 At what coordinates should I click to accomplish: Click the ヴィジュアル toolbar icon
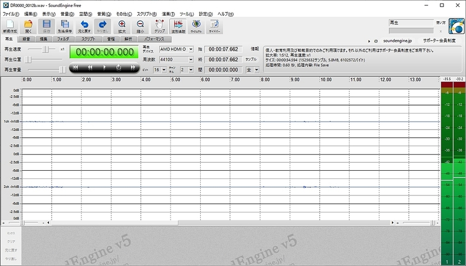tap(196, 26)
